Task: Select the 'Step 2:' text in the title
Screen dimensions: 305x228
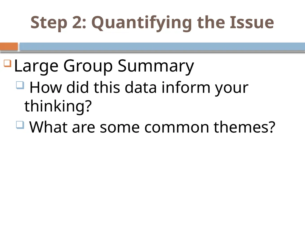Action: (x=58, y=23)
